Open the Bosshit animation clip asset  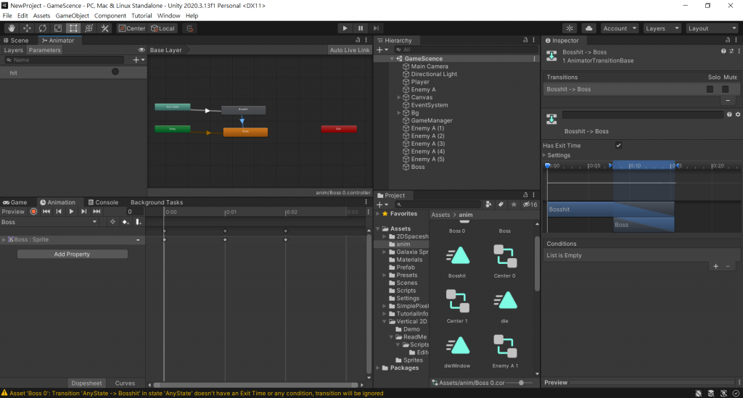coord(458,257)
